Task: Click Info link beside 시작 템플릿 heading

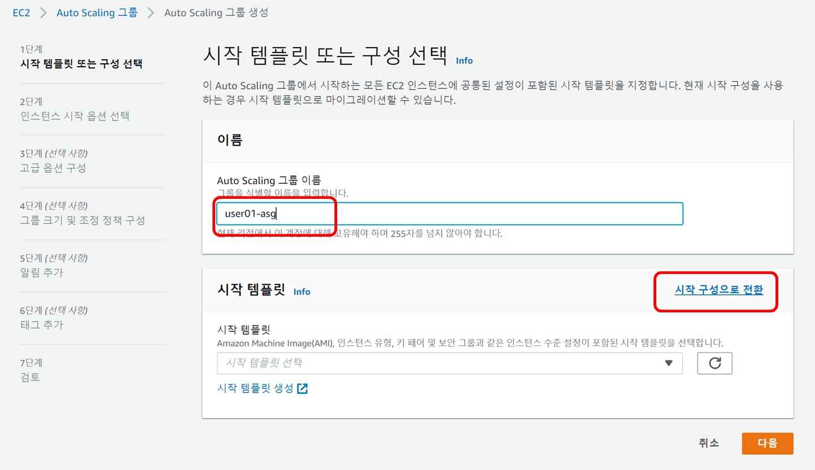Action: tap(302, 292)
